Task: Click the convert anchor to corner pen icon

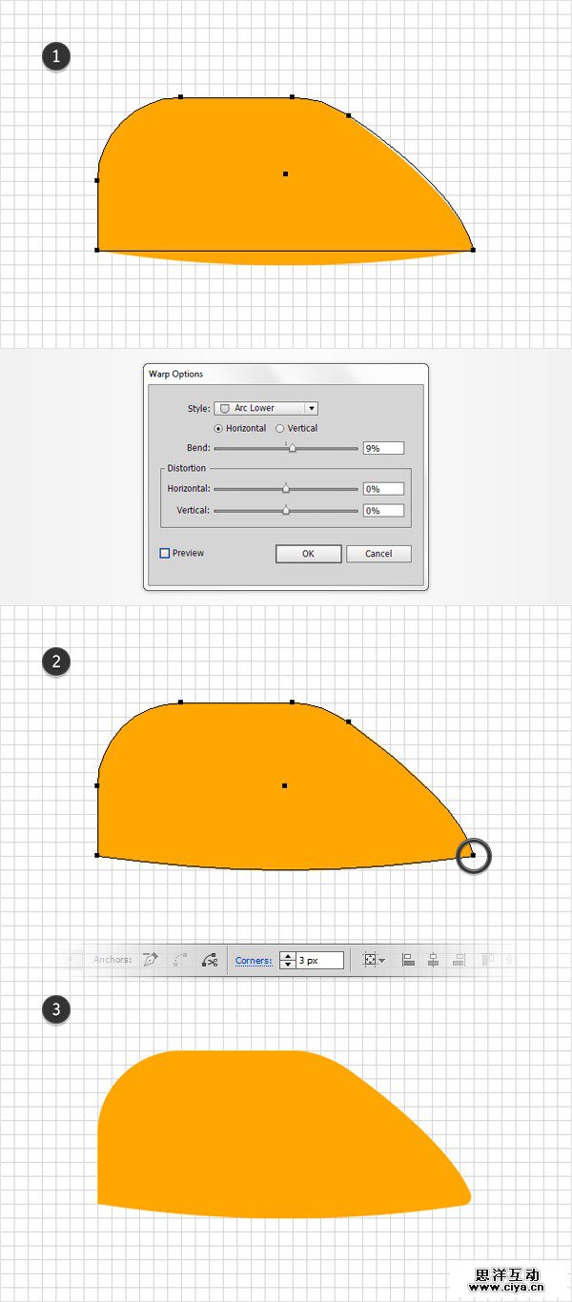Action: click(150, 960)
